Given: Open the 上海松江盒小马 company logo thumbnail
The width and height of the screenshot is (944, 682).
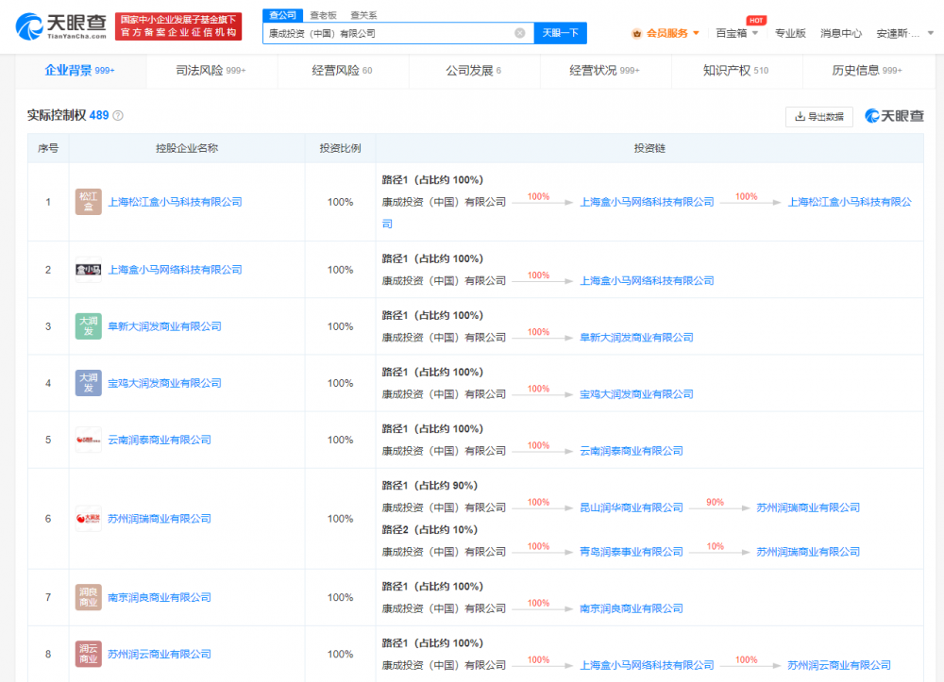Looking at the screenshot, I should (x=89, y=202).
